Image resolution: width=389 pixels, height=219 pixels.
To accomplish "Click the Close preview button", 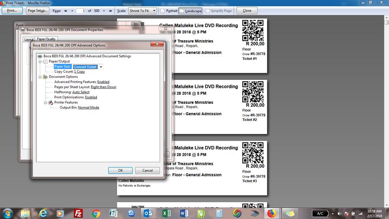I will [247, 10].
